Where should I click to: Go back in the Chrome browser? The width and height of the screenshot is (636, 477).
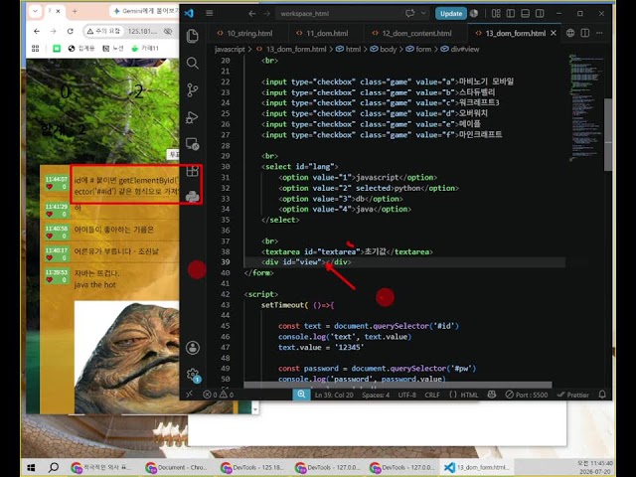37,31
